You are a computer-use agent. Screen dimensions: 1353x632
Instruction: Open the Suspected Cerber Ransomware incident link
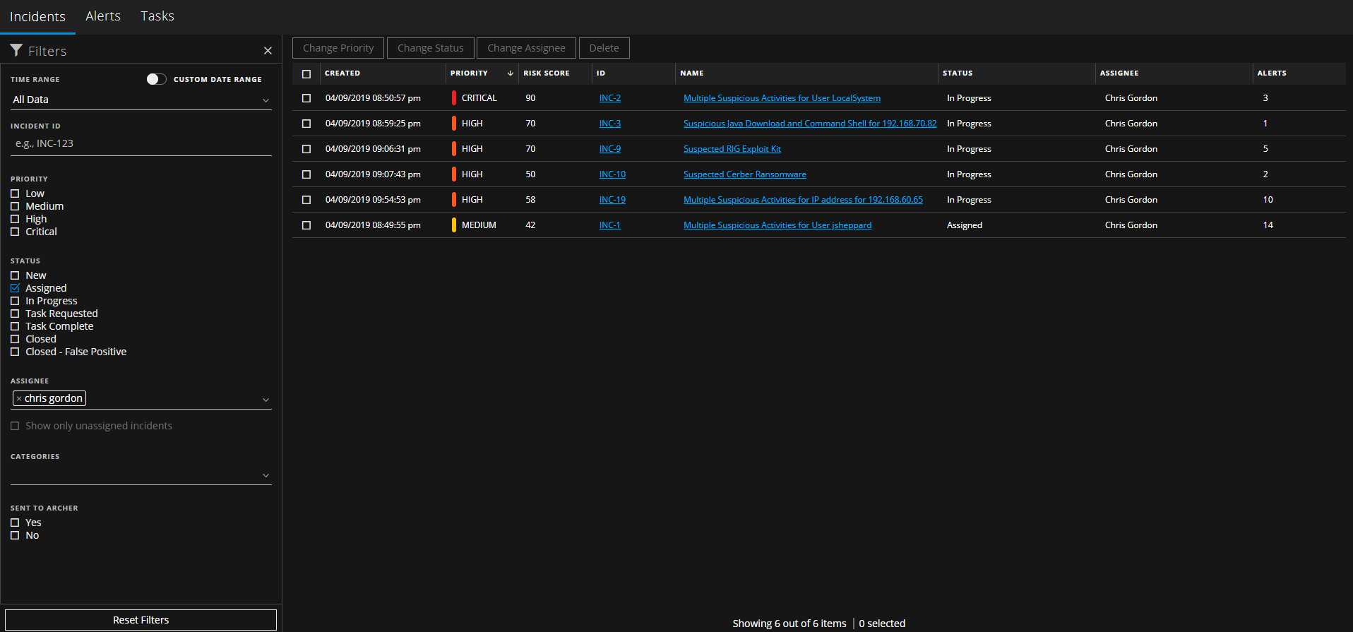(744, 174)
